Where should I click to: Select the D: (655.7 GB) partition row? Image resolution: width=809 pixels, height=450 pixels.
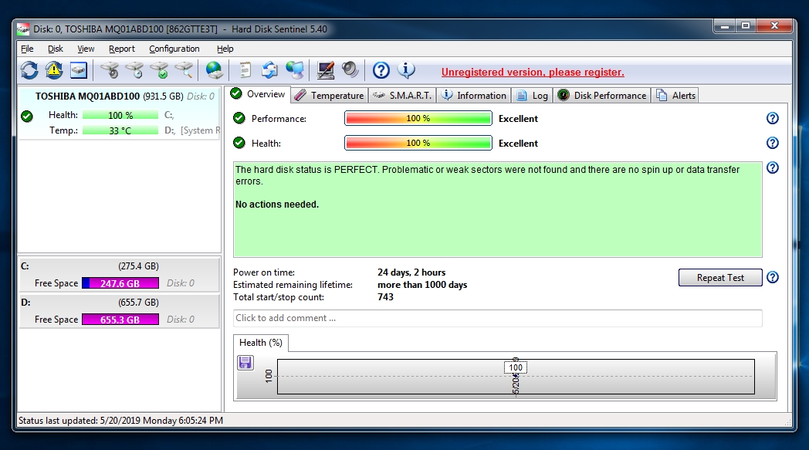pos(120,310)
